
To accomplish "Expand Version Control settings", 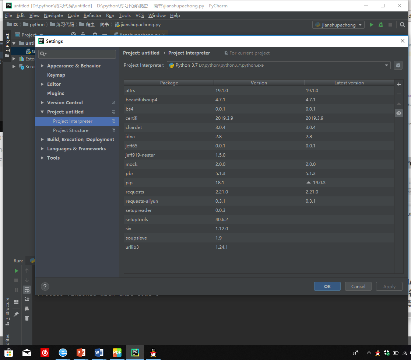I will pyautogui.click(x=42, y=102).
